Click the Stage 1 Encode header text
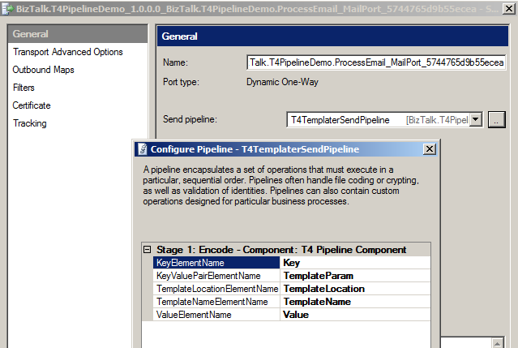The image size is (518, 348). [x=281, y=250]
